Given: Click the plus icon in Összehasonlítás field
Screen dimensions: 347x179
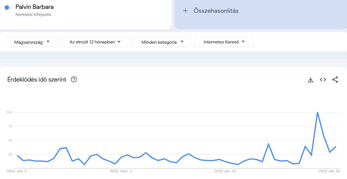Looking at the screenshot, I should click(x=185, y=11).
